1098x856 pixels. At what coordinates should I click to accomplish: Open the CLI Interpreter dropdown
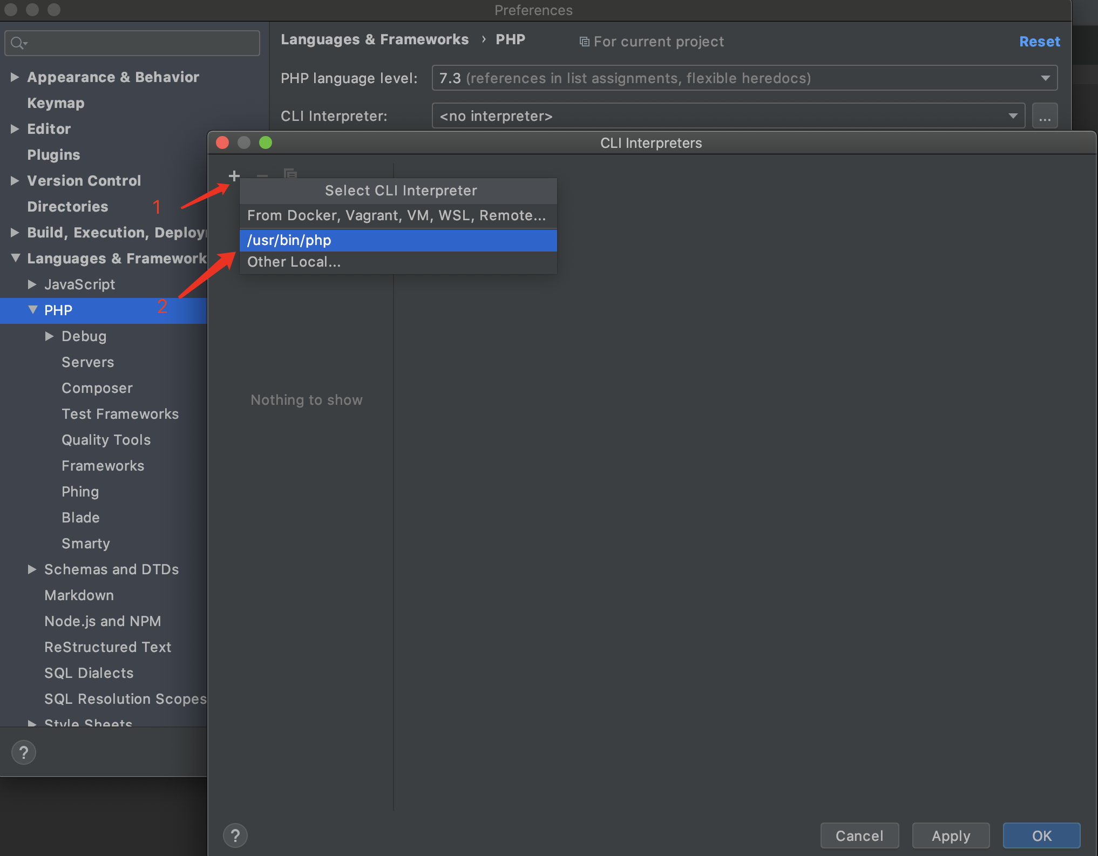pos(728,116)
